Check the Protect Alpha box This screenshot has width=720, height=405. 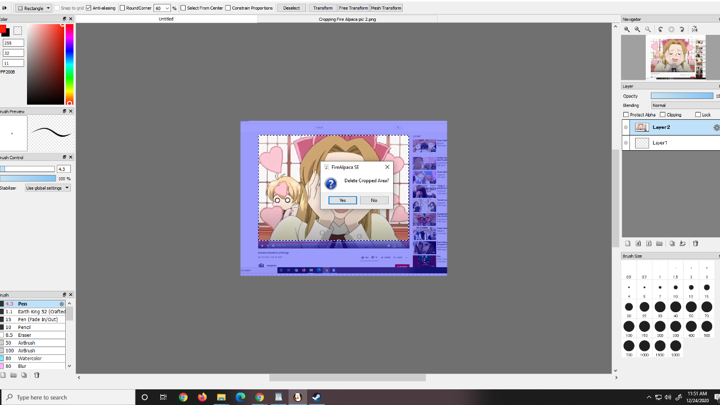(626, 115)
